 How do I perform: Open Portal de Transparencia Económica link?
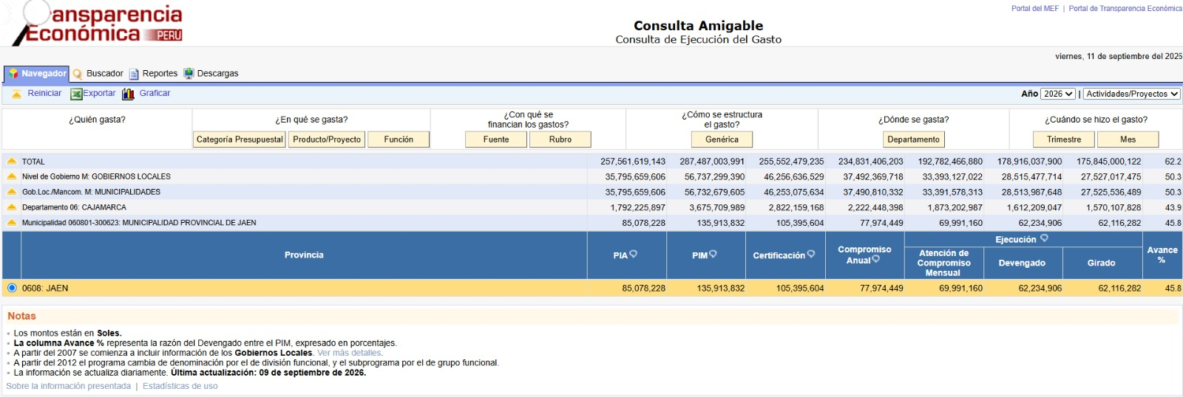[1125, 9]
